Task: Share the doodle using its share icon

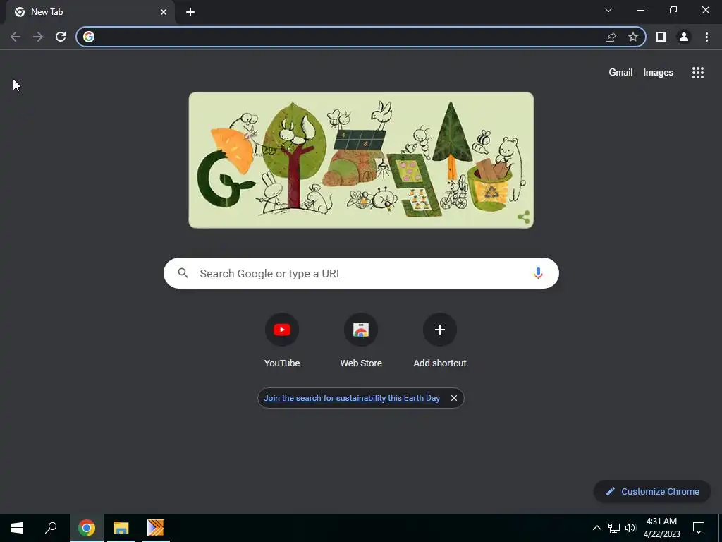Action: click(524, 217)
